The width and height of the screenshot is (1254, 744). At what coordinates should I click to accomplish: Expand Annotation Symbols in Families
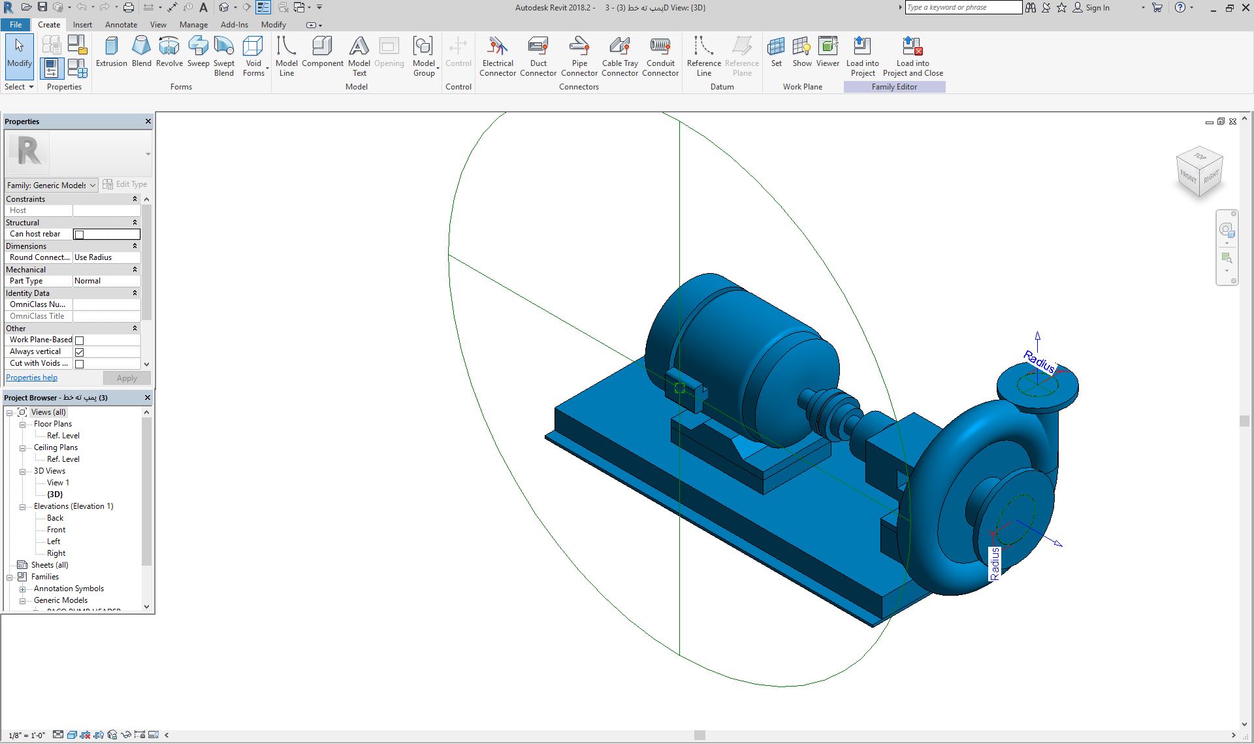pos(22,589)
